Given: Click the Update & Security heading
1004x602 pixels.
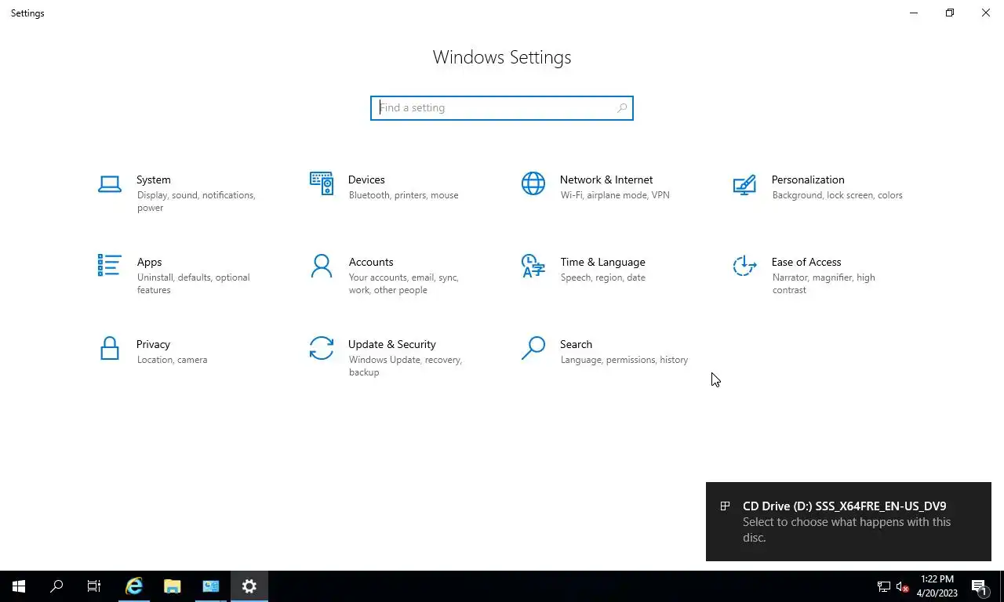Looking at the screenshot, I should (392, 344).
